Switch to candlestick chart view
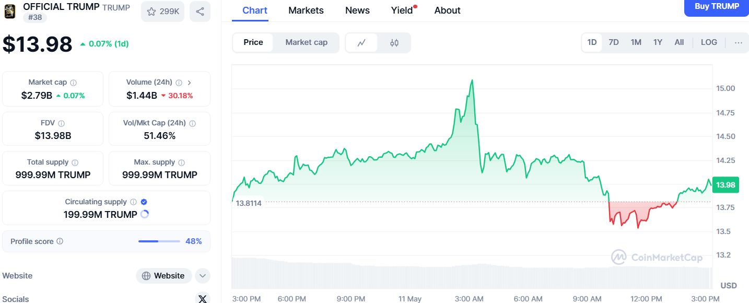This screenshot has width=749, height=303. 394,43
